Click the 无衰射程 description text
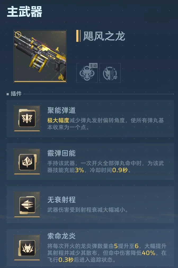Viewport: 178px width, 268px height. [x=88, y=210]
